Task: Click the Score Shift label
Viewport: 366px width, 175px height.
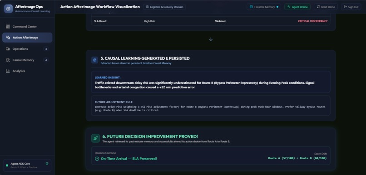Action: pos(321,154)
